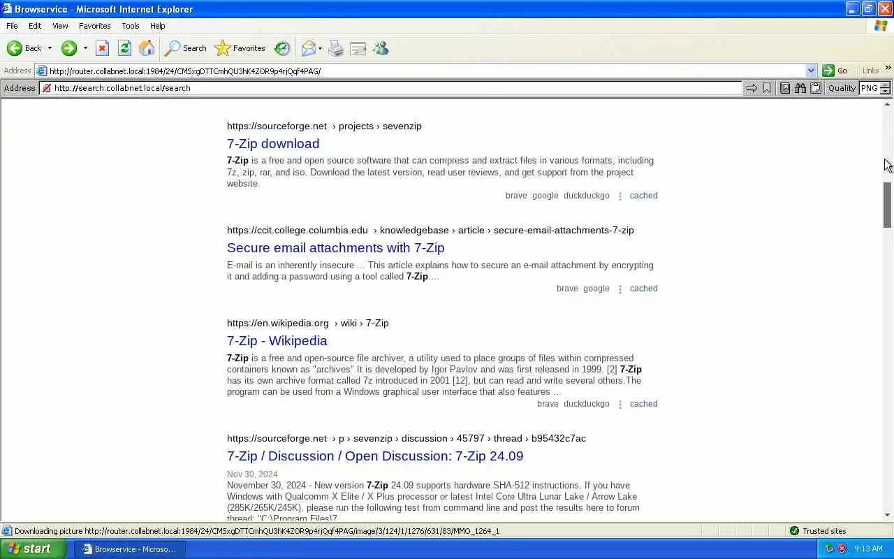The image size is (894, 559).
Task: Click the Quality PNG value field
Action: 870,88
